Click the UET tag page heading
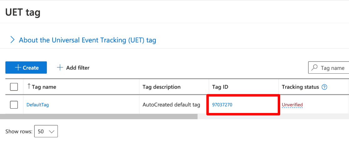The image size is (349, 142). tap(23, 12)
